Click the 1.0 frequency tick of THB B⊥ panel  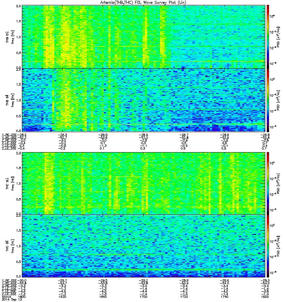point(18,37)
